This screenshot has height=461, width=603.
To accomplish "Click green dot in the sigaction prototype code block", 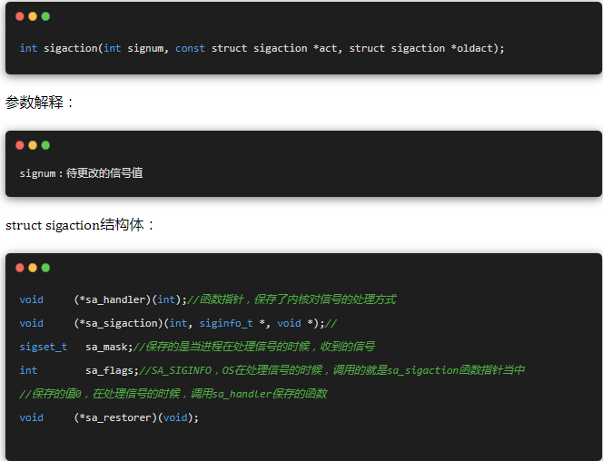I will pos(45,16).
